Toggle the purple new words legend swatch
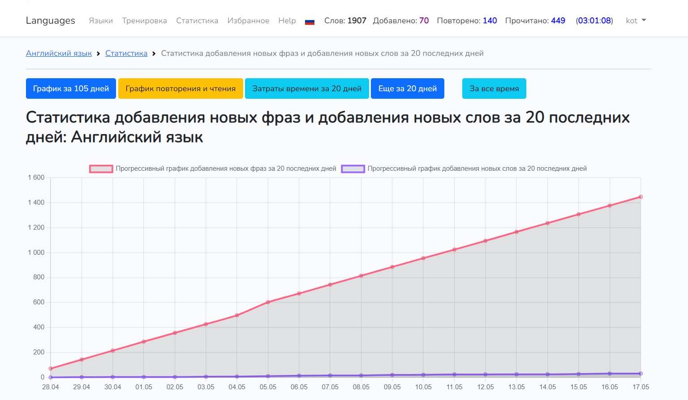Image resolution: width=688 pixels, height=400 pixels. click(353, 168)
